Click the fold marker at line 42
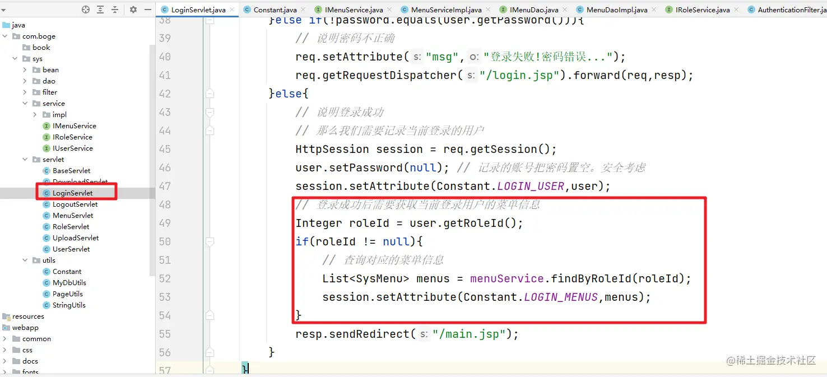The image size is (827, 377). point(210,94)
